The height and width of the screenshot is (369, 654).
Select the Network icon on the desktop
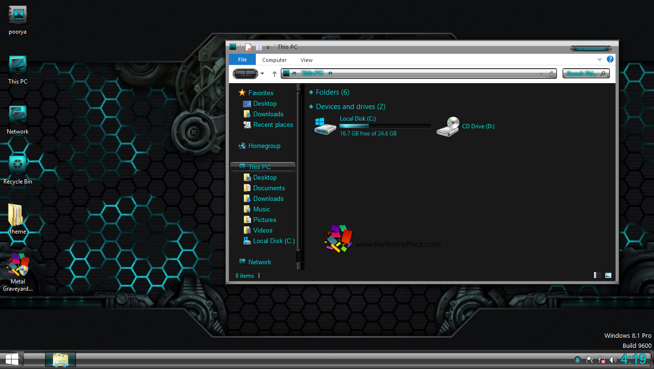click(18, 114)
